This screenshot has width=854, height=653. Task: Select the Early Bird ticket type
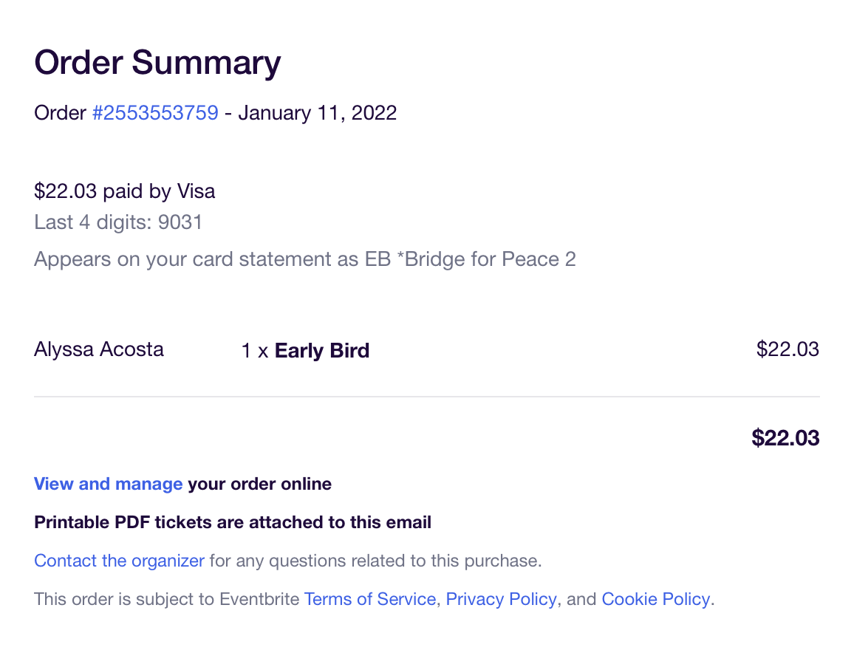pos(322,351)
